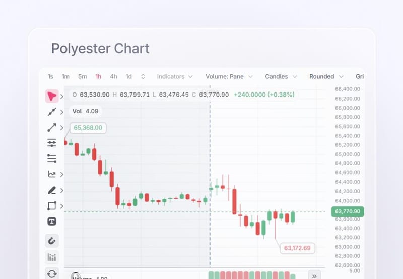
Task: Click the open price 63,530.90 value
Action: (95, 95)
